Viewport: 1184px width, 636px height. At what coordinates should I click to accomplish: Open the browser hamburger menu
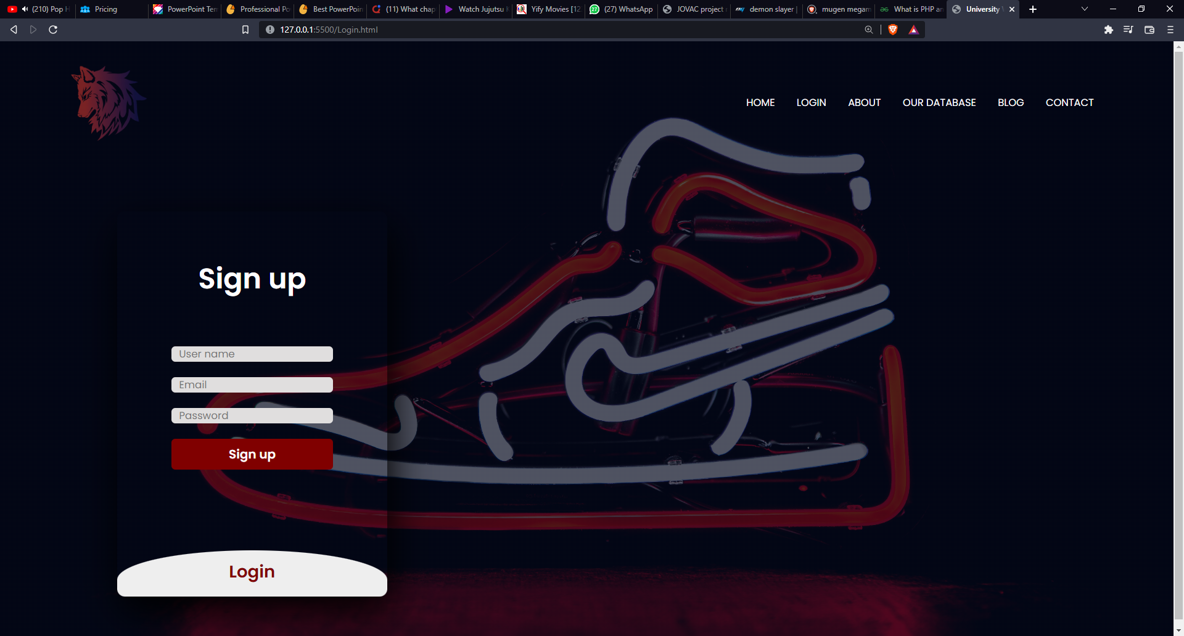pyautogui.click(x=1170, y=29)
